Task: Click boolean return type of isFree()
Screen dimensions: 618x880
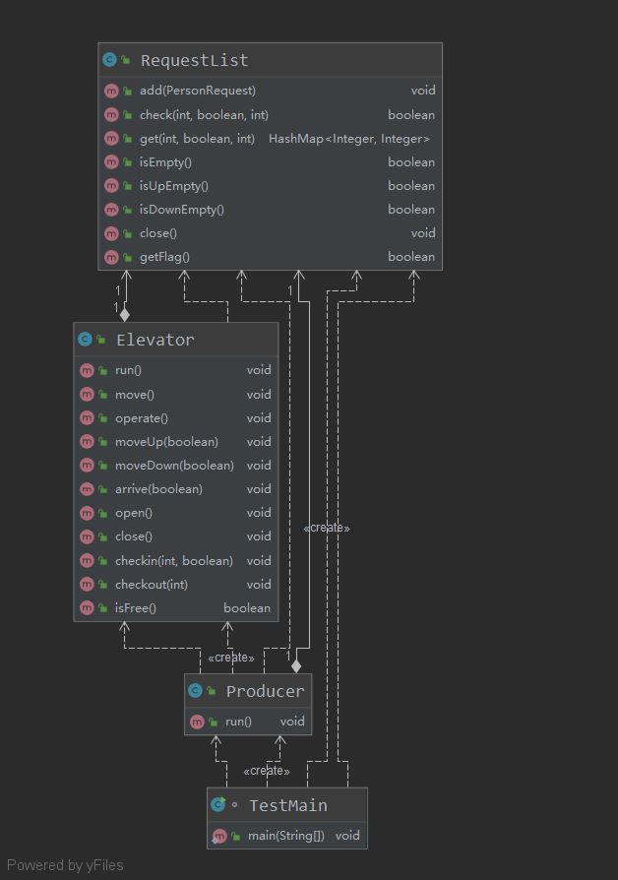Action: [247, 607]
